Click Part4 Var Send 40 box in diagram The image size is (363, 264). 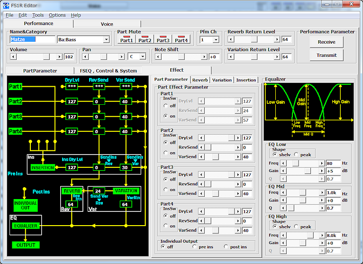point(126,131)
